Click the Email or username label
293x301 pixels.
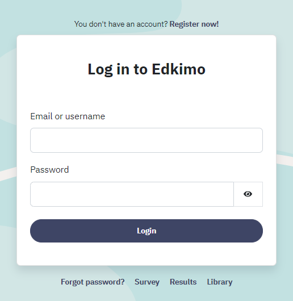[x=68, y=116]
